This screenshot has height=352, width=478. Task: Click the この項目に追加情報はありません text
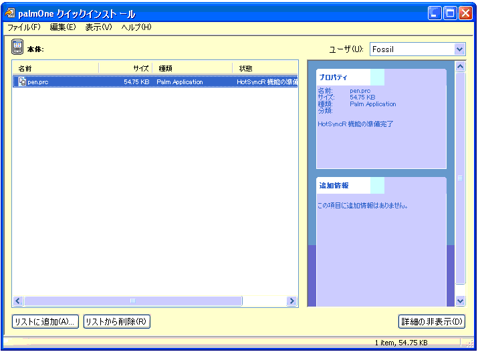[363, 206]
